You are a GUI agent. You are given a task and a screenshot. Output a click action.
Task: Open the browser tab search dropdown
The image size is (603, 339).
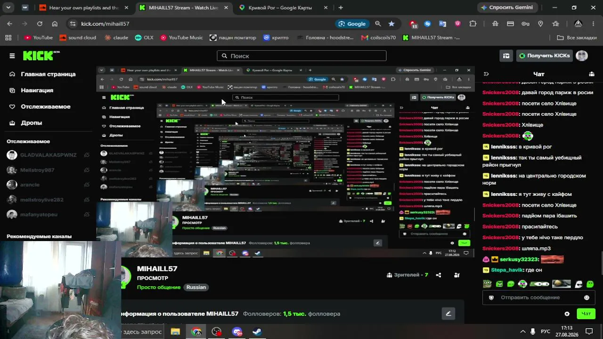pos(9,8)
